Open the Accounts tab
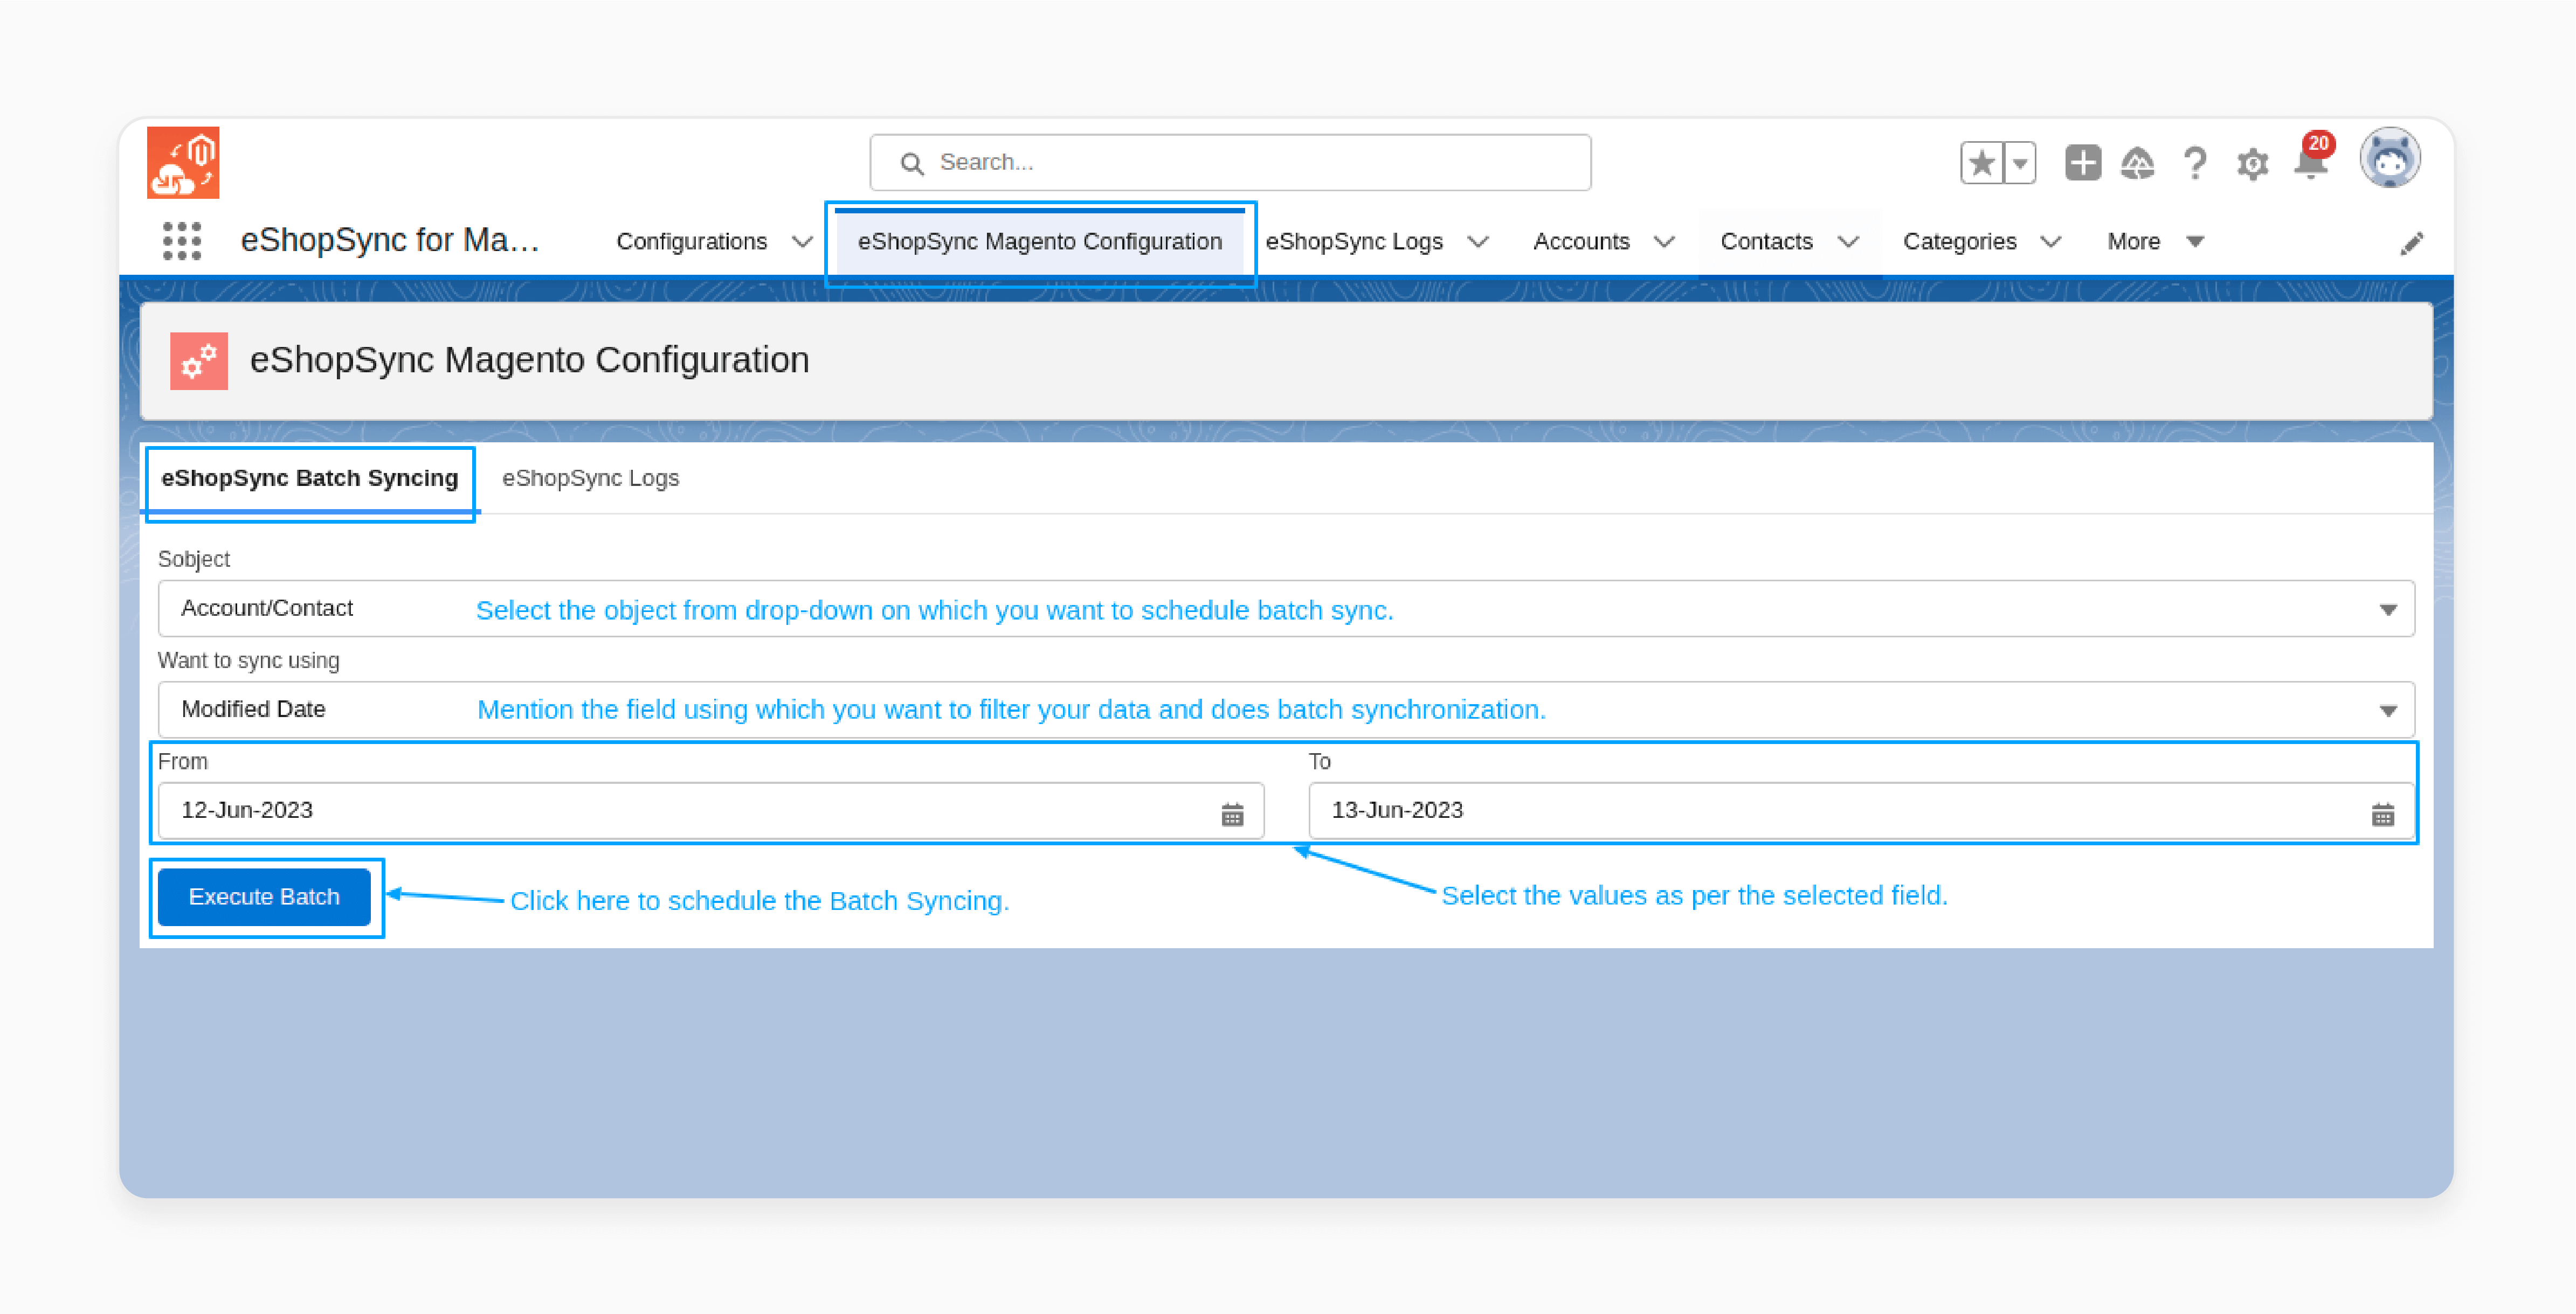This screenshot has height=1314, width=2576. coord(1581,242)
